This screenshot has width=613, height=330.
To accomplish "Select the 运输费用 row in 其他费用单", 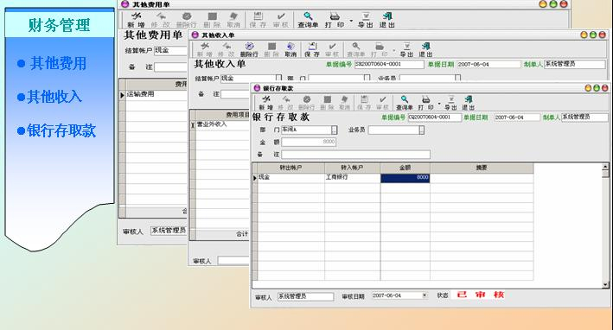I will coord(156,94).
